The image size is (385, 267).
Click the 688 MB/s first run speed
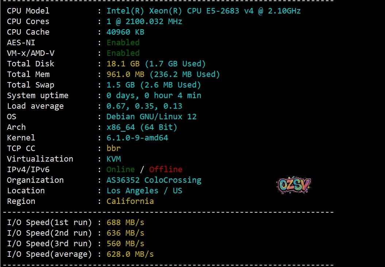[125, 222]
